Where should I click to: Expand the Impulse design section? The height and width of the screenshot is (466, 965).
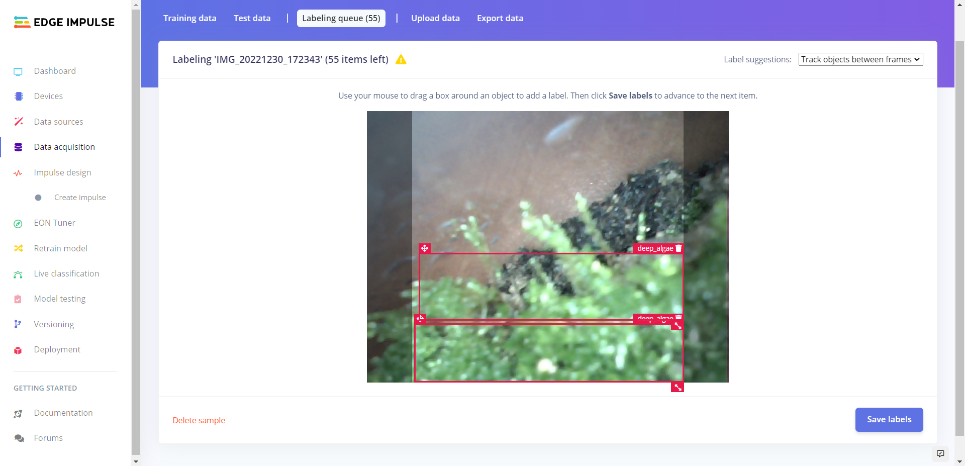(x=62, y=172)
